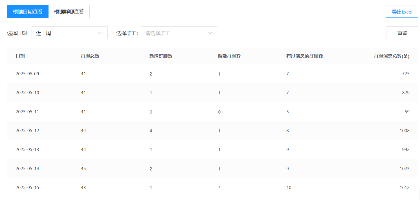Click message total 1023 in 2025-05-14 row
Viewport: 420px width, 200px height.
404,169
